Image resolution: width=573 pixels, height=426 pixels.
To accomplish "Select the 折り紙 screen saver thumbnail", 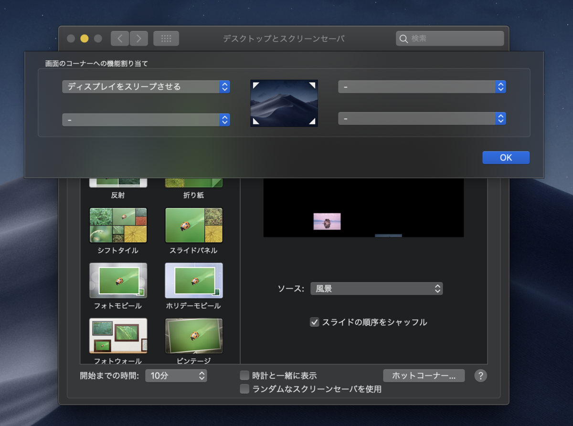I will pos(194,183).
